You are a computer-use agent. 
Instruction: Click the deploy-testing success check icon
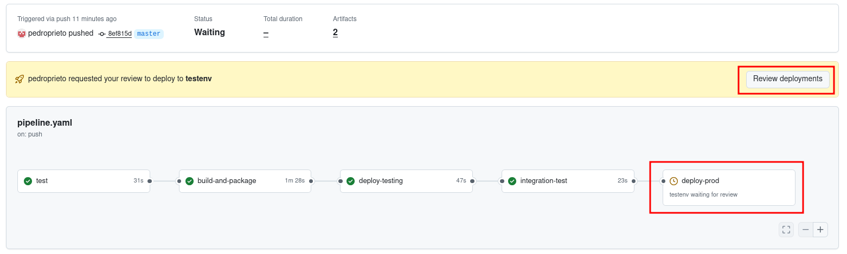(351, 181)
